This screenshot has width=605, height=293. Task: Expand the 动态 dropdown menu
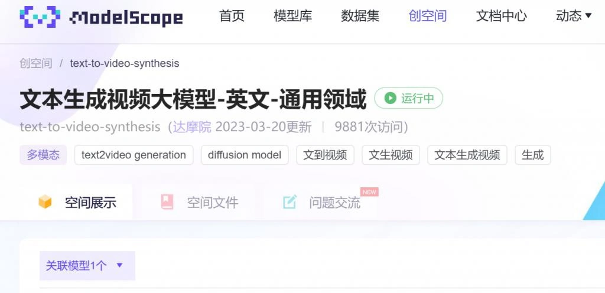click(573, 16)
